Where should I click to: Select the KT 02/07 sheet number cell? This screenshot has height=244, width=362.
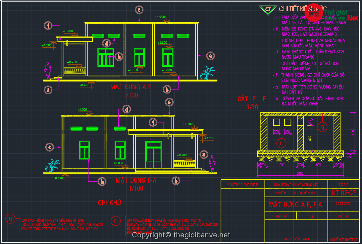point(343,193)
